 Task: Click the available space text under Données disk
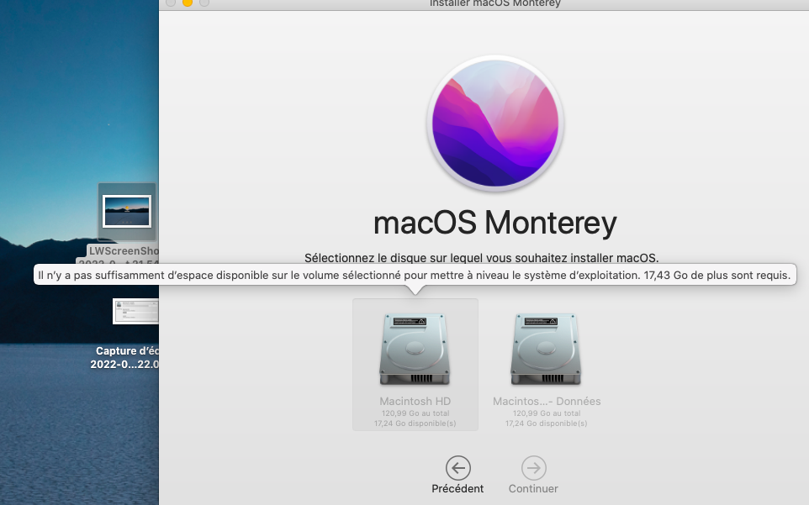(x=547, y=423)
